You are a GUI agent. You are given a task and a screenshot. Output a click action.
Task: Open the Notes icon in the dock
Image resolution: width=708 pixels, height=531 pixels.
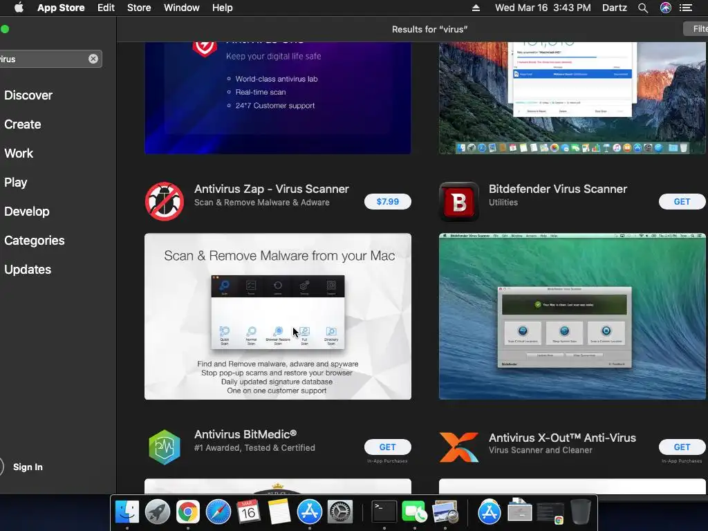click(279, 512)
